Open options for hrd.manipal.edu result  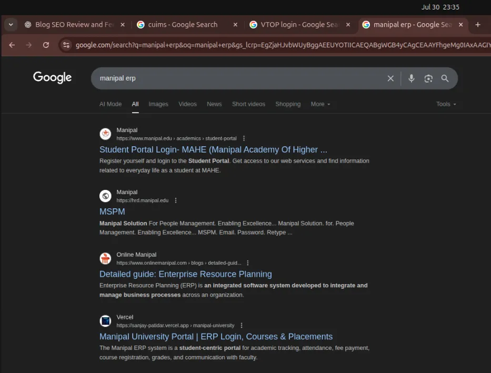click(176, 200)
